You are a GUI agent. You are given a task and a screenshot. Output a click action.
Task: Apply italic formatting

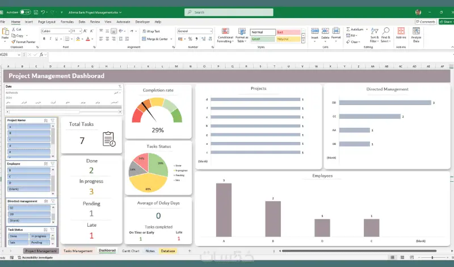[50, 39]
